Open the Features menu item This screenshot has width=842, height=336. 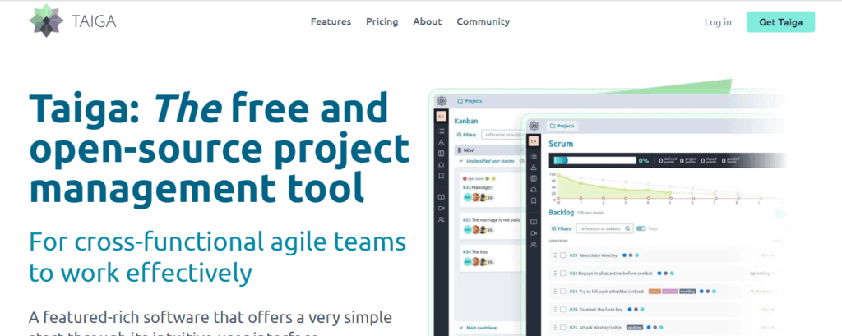[331, 22]
